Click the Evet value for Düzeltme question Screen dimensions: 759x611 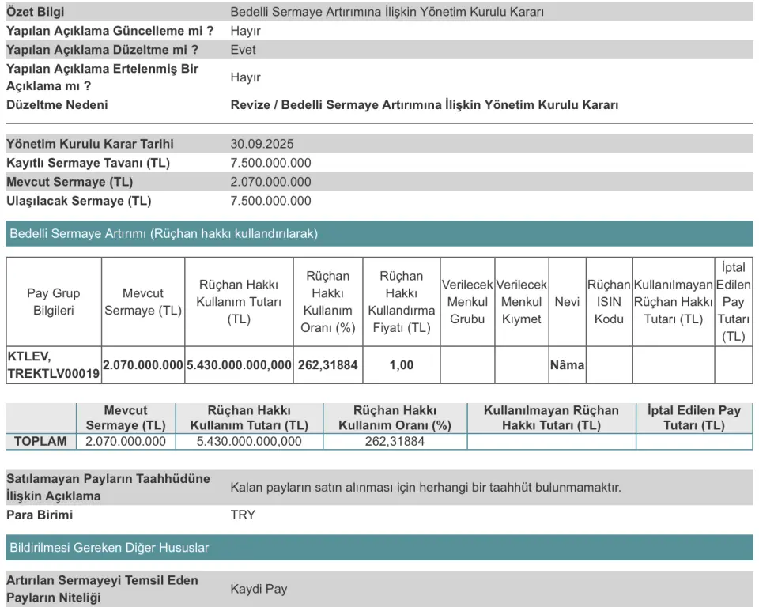click(x=243, y=50)
